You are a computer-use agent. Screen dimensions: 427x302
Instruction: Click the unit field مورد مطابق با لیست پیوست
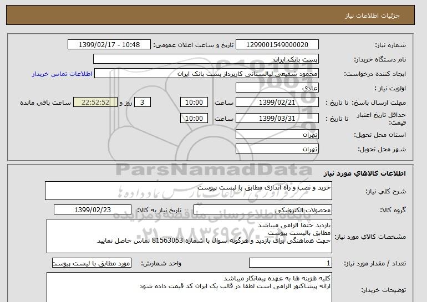point(91,263)
